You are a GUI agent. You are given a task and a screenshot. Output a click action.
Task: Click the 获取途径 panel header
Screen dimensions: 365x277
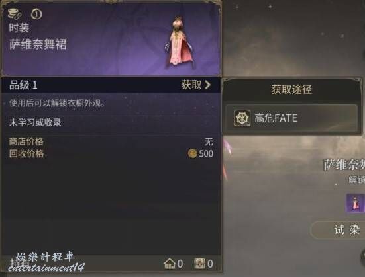pyautogui.click(x=291, y=89)
